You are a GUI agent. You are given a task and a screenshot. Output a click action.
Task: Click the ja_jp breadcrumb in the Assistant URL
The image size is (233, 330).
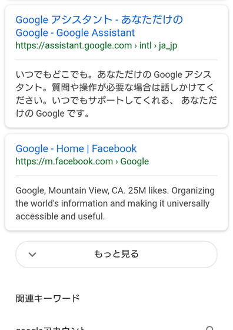(168, 46)
